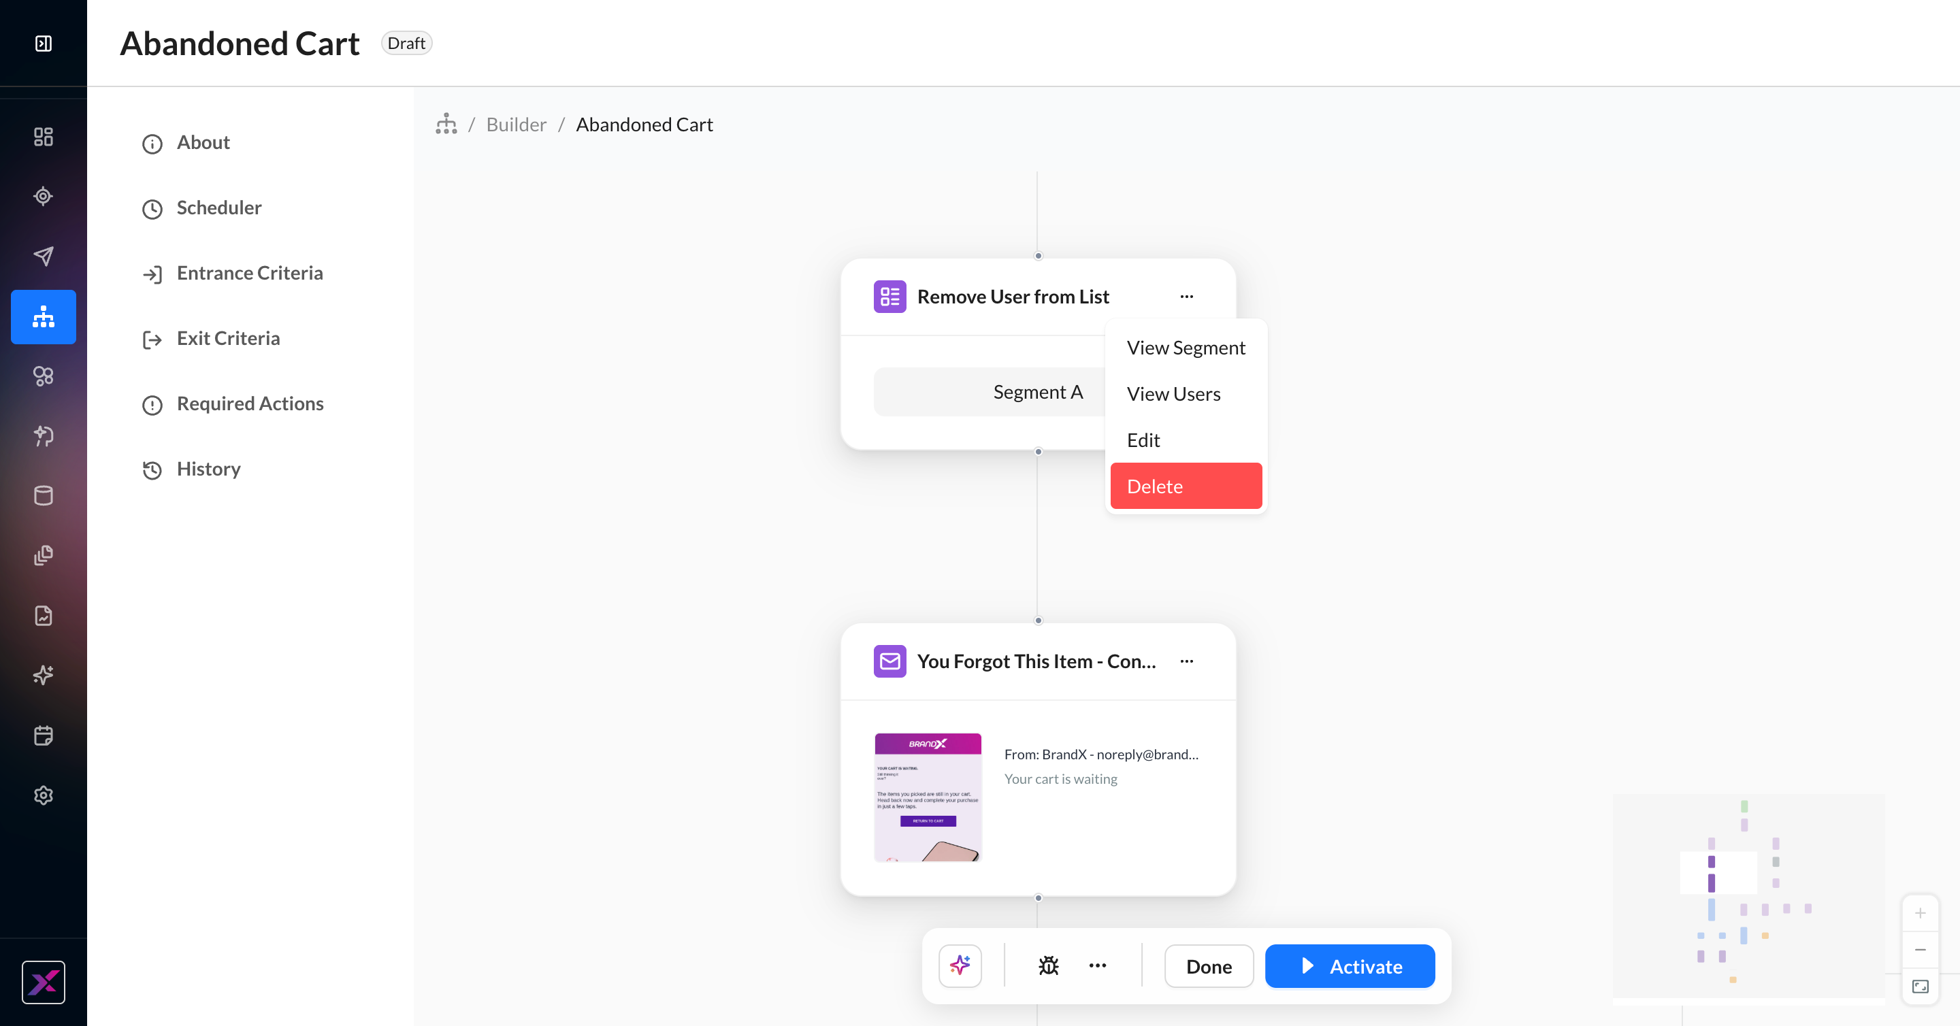The width and height of the screenshot is (1960, 1026).
Task: Click the blue Activate button
Action: tap(1350, 966)
